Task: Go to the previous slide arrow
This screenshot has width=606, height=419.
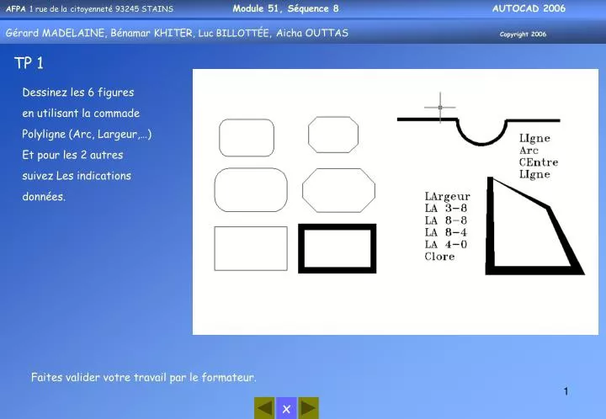Action: tap(264, 408)
